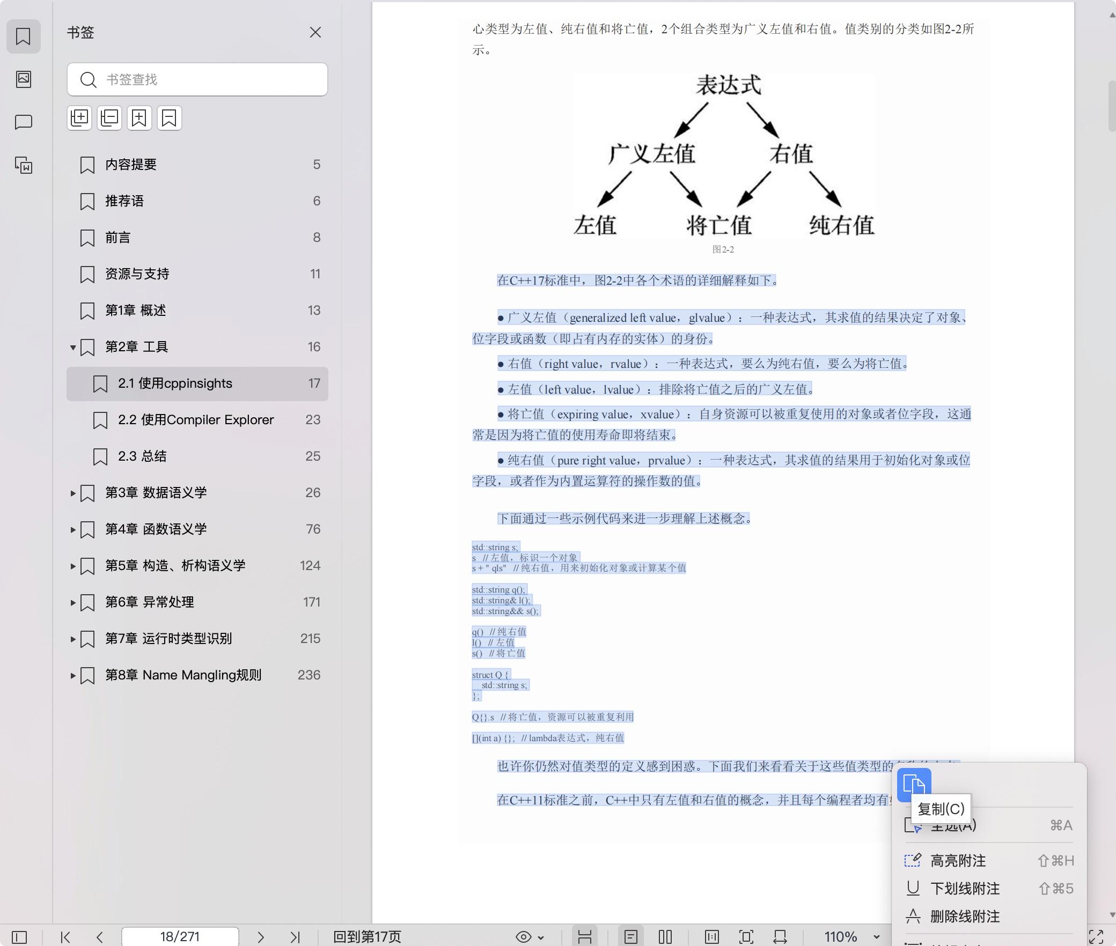Viewport: 1116px width, 946px height.
Task: Open the thumbnails panel icon
Action: [x=24, y=79]
